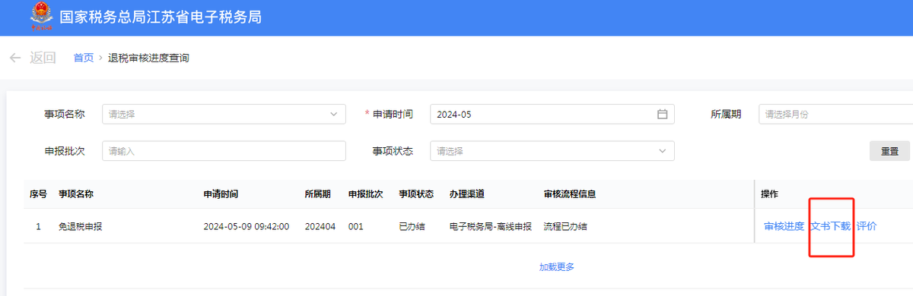Click 返回 to go back
The image size is (913, 296).
click(x=43, y=58)
